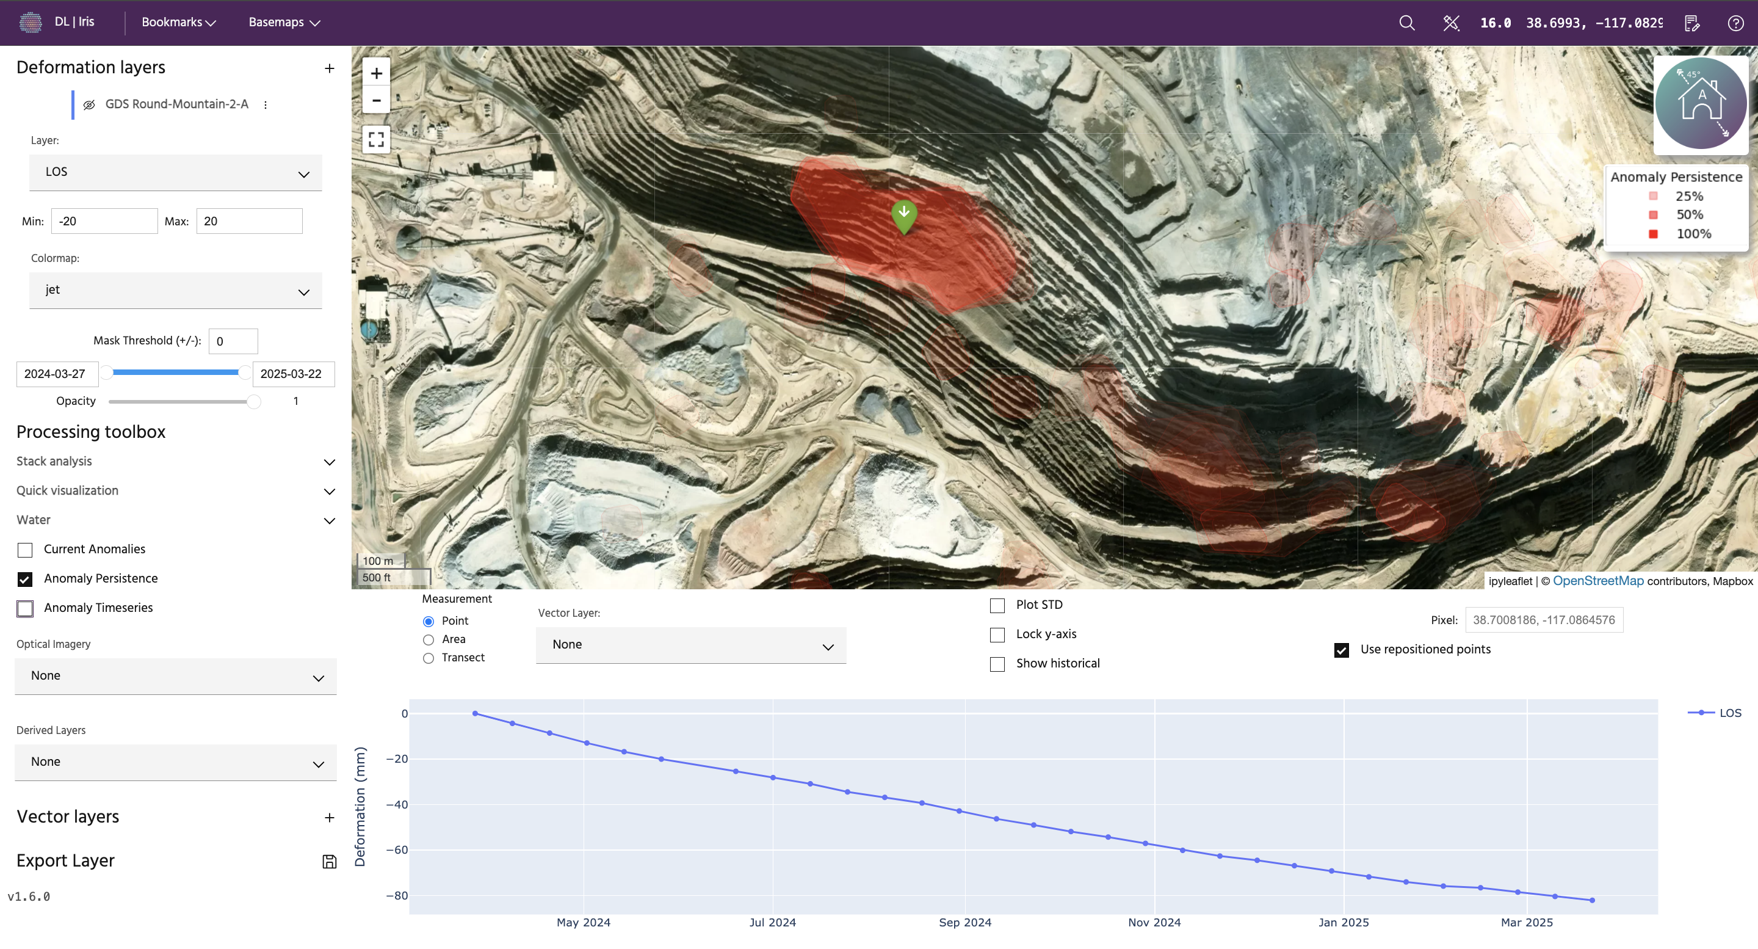Image resolution: width=1758 pixels, height=949 pixels.
Task: Open the Vector Layer dropdown
Action: tap(690, 645)
